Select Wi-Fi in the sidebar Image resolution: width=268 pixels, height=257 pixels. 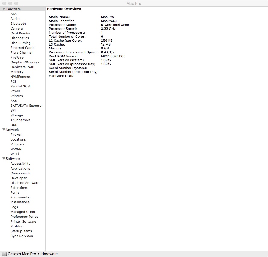(x=15, y=154)
